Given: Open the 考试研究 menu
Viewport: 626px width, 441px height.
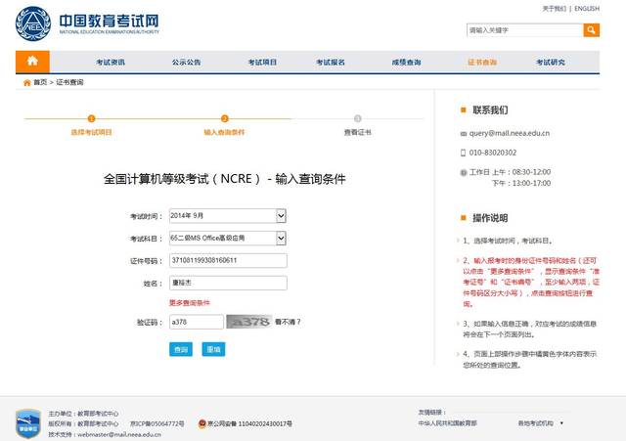Looking at the screenshot, I should [551, 63].
